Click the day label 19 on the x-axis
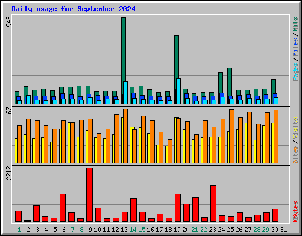The height and width of the screenshot is (236, 302). point(177,230)
